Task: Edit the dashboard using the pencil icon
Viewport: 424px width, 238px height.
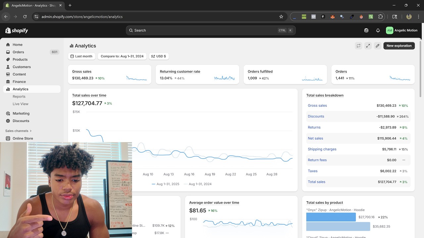Action: coord(378,46)
